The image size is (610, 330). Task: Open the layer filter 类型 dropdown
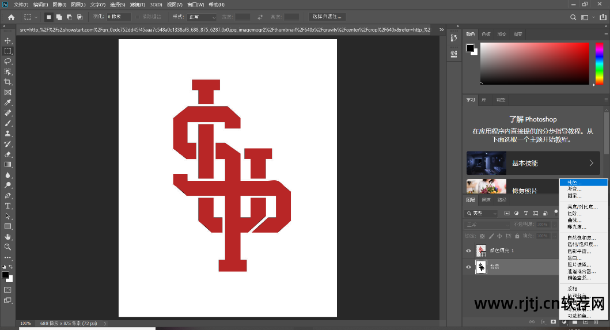click(x=481, y=213)
